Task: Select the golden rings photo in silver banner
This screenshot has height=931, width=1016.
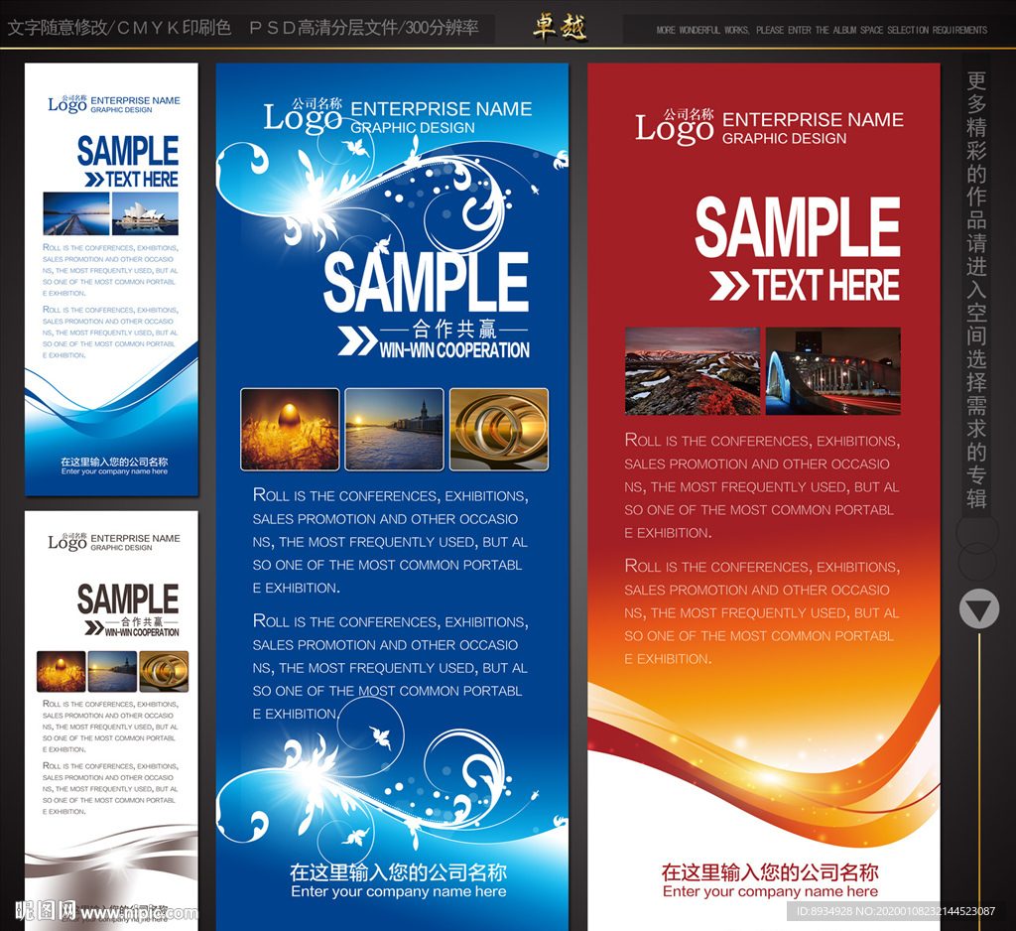Action: 164,671
